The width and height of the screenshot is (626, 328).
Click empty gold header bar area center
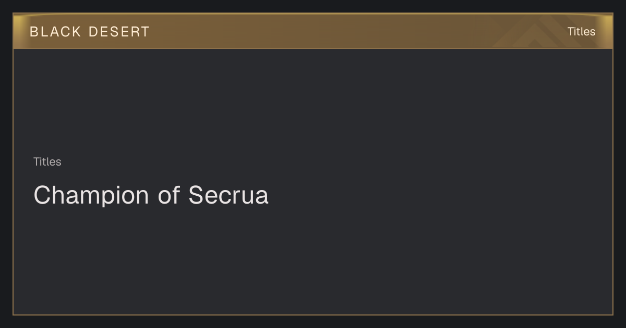point(313,31)
